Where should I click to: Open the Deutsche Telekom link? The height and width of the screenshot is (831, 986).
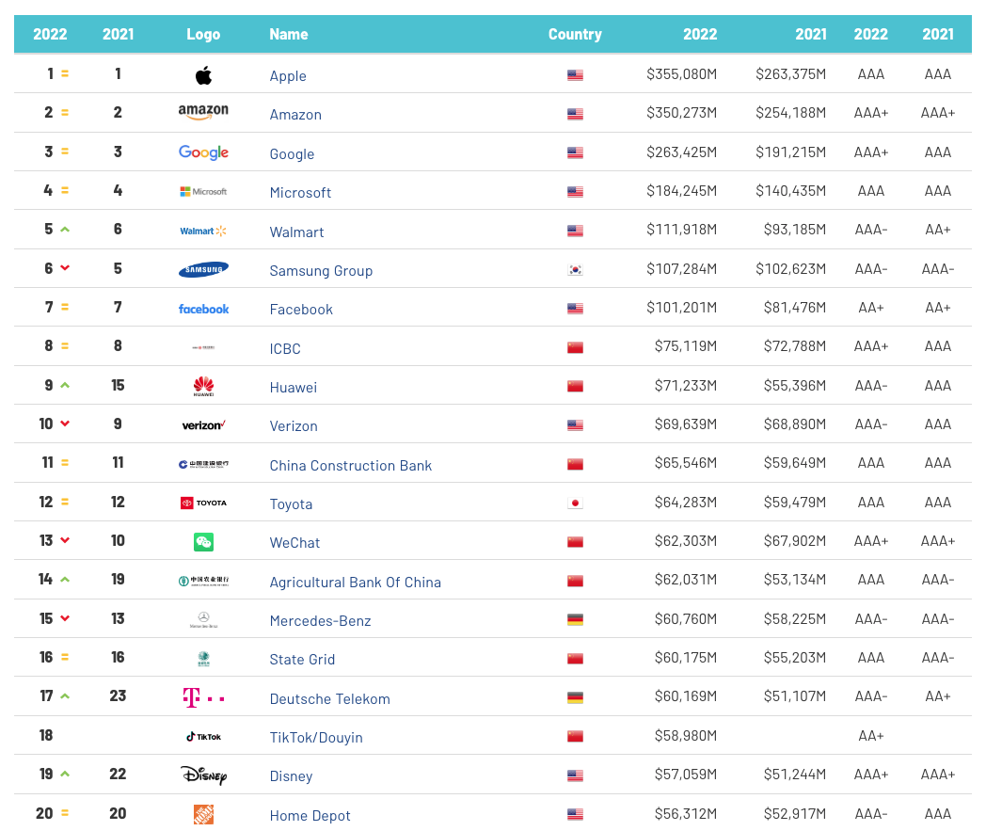click(x=329, y=699)
